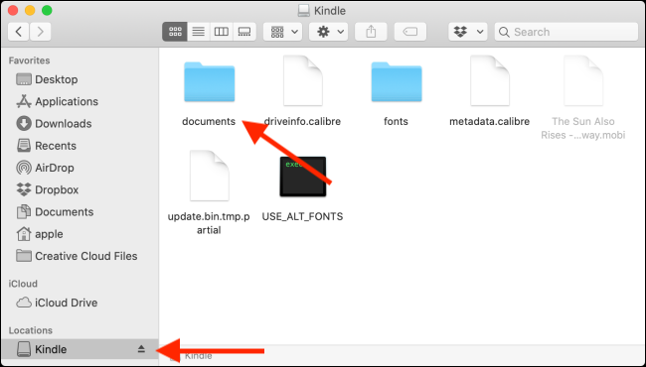Go forward to next folder
Viewport: 646px width, 367px height.
click(41, 32)
